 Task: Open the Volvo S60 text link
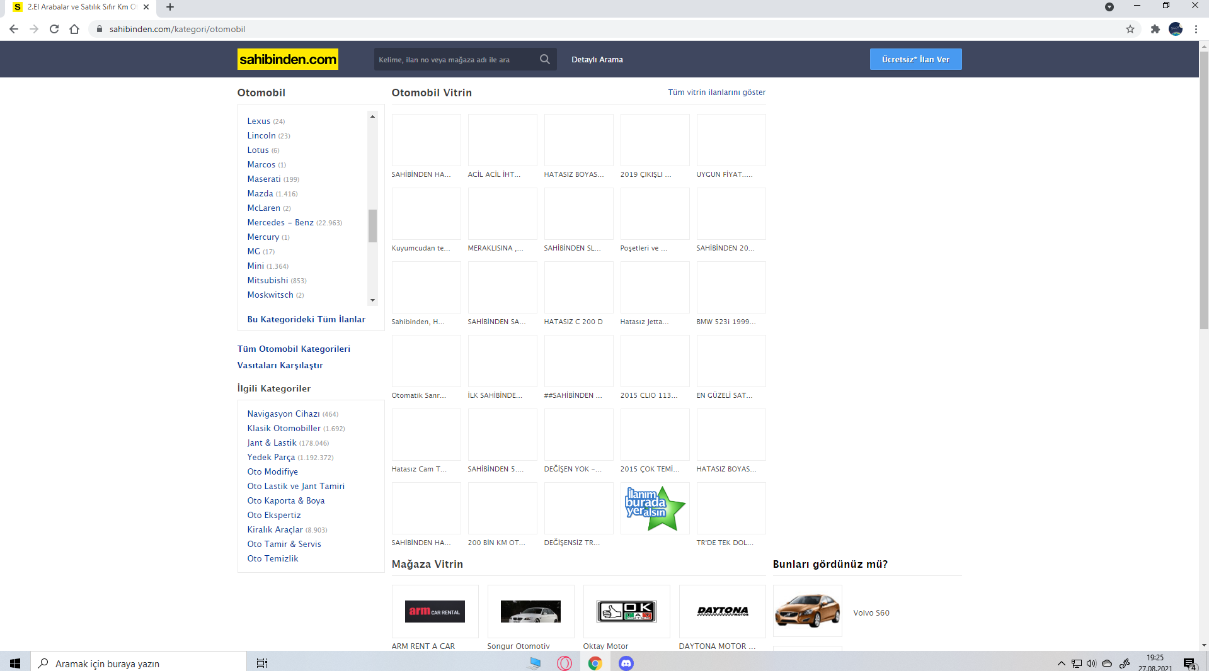tap(871, 613)
